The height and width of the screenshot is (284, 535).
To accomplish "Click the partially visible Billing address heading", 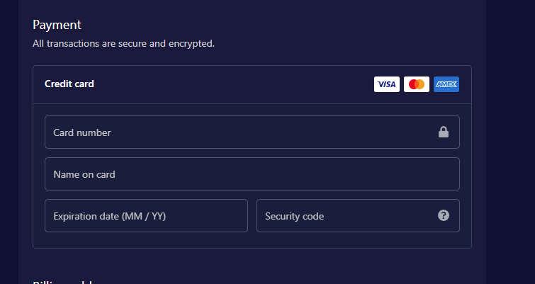I will pos(64,282).
